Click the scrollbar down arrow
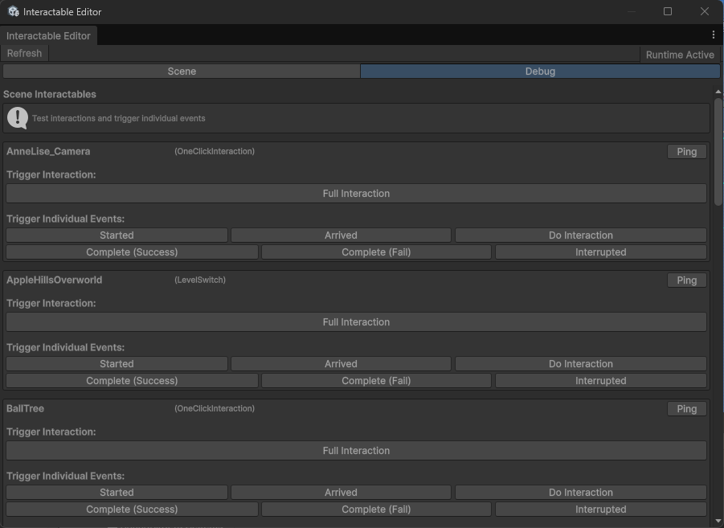This screenshot has width=724, height=528. 718,521
